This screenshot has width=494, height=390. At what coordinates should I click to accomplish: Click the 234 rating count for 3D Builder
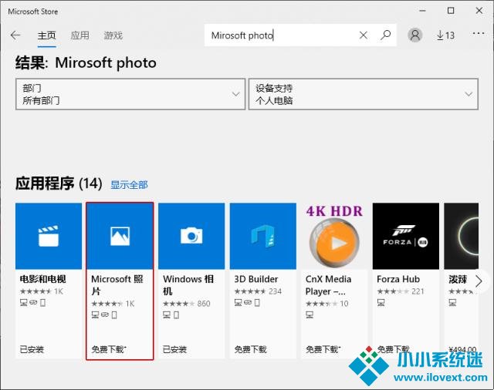pos(275,291)
